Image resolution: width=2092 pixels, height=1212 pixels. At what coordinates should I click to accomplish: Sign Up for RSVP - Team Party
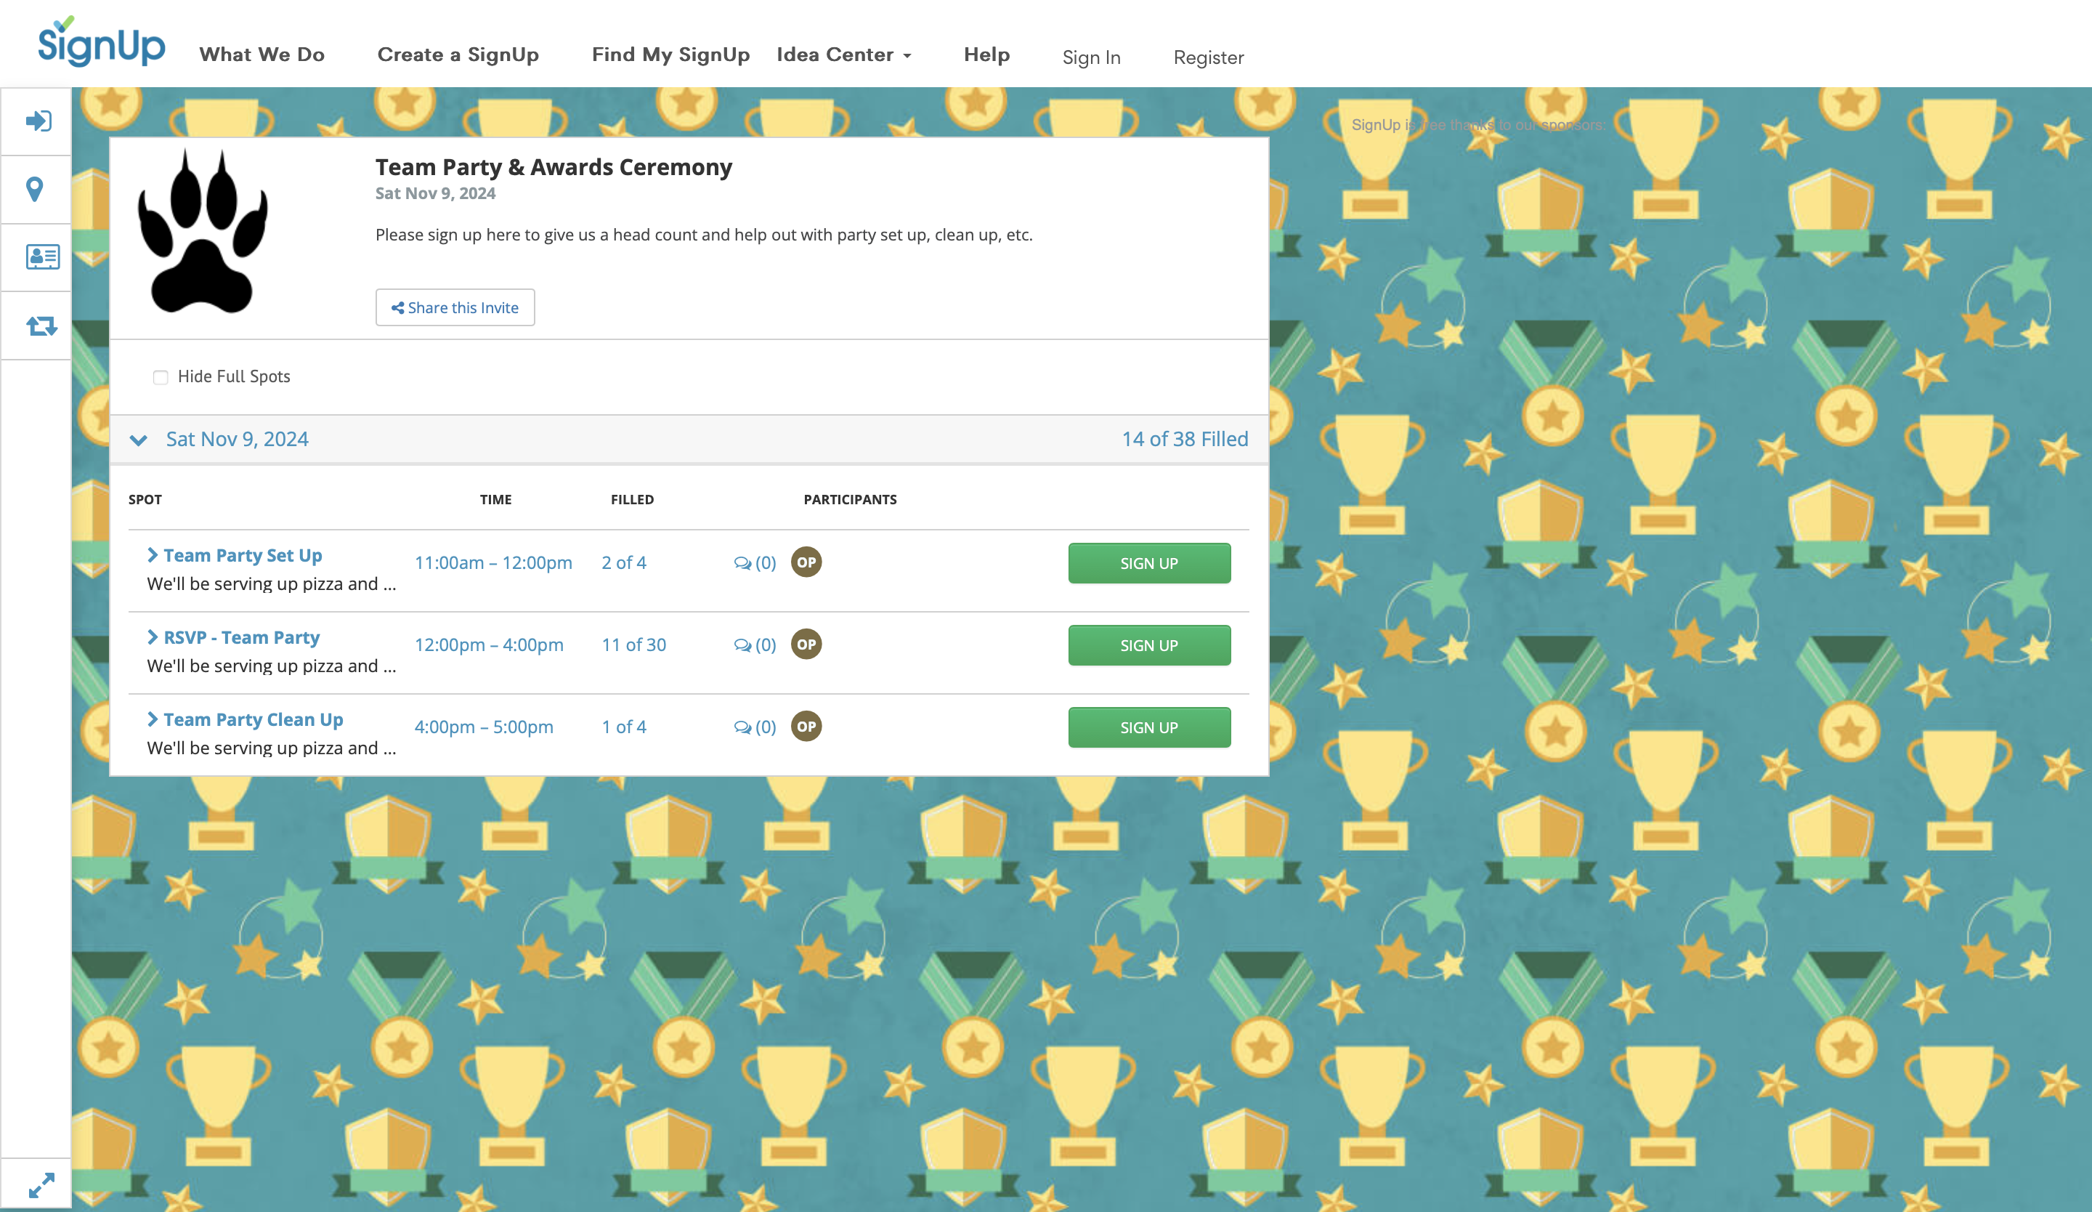[x=1149, y=645]
